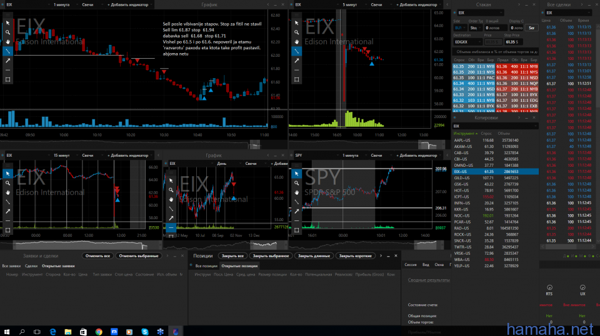
Task: Open the EDGXX destination dropdown
Action: point(467,42)
